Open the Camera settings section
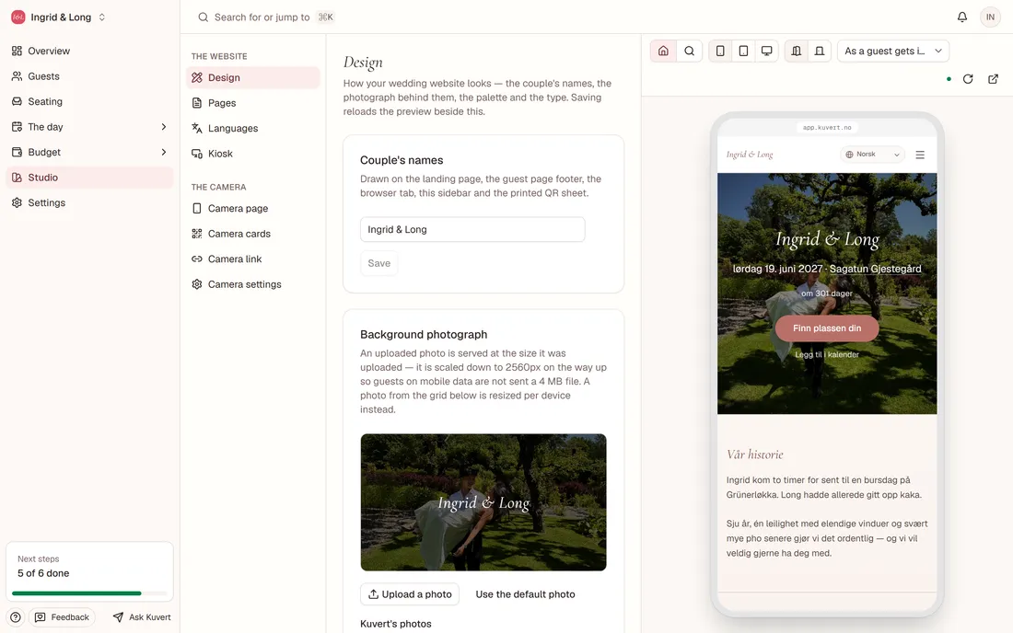This screenshot has width=1013, height=633. [x=252, y=284]
